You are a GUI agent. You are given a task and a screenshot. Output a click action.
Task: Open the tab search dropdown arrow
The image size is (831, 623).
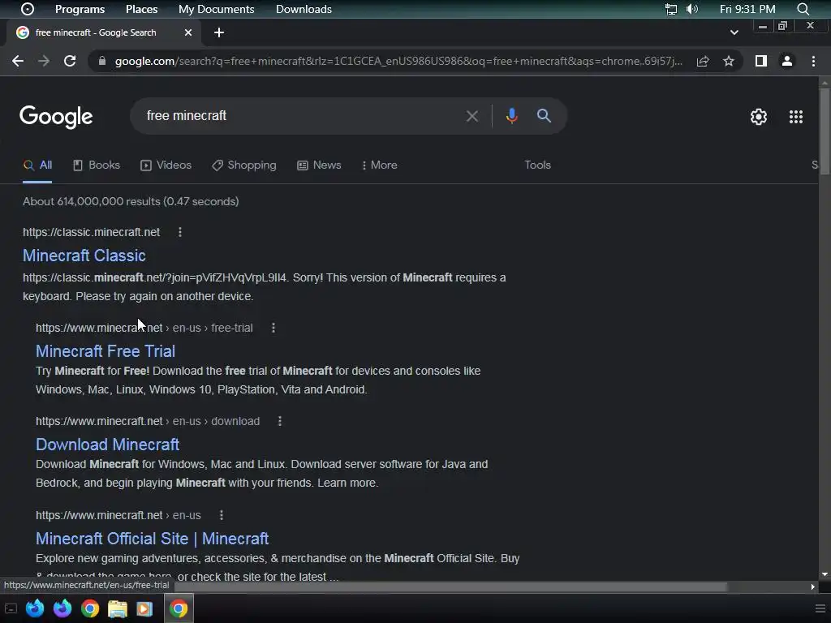coord(734,32)
